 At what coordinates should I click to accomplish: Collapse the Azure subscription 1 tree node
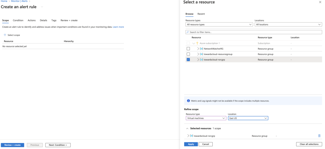click(x=194, y=43)
